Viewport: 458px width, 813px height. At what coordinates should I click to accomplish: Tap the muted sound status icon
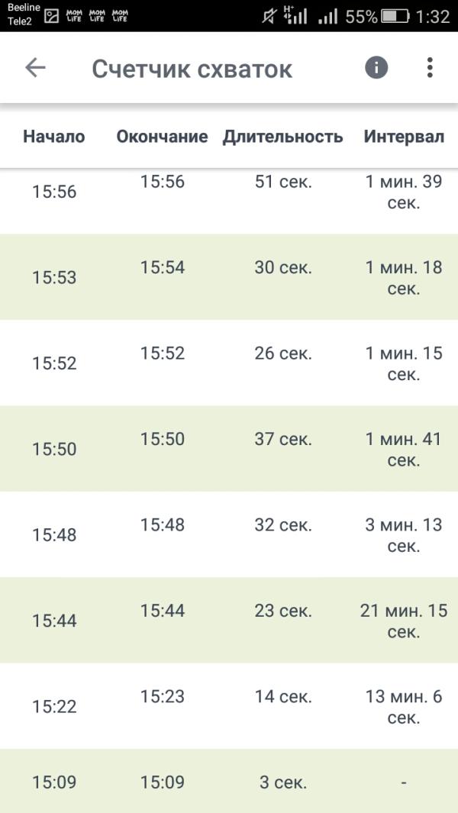(268, 17)
